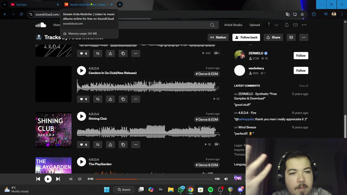The height and width of the screenshot is (195, 347).
Task: Open messages envelope in SoundCloud header
Action: click(295, 25)
